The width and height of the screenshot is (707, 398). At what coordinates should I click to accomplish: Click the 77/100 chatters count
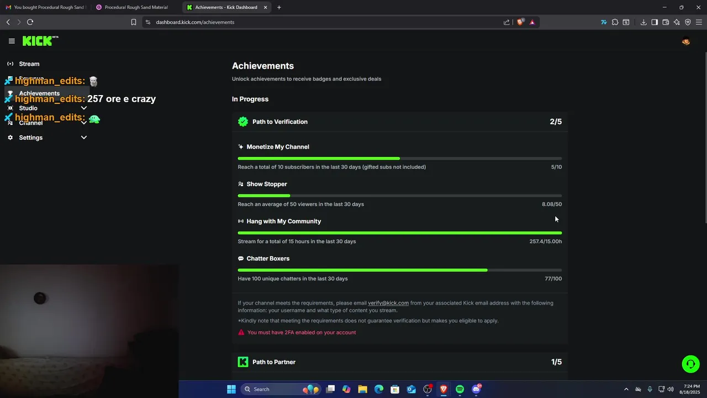553,279
